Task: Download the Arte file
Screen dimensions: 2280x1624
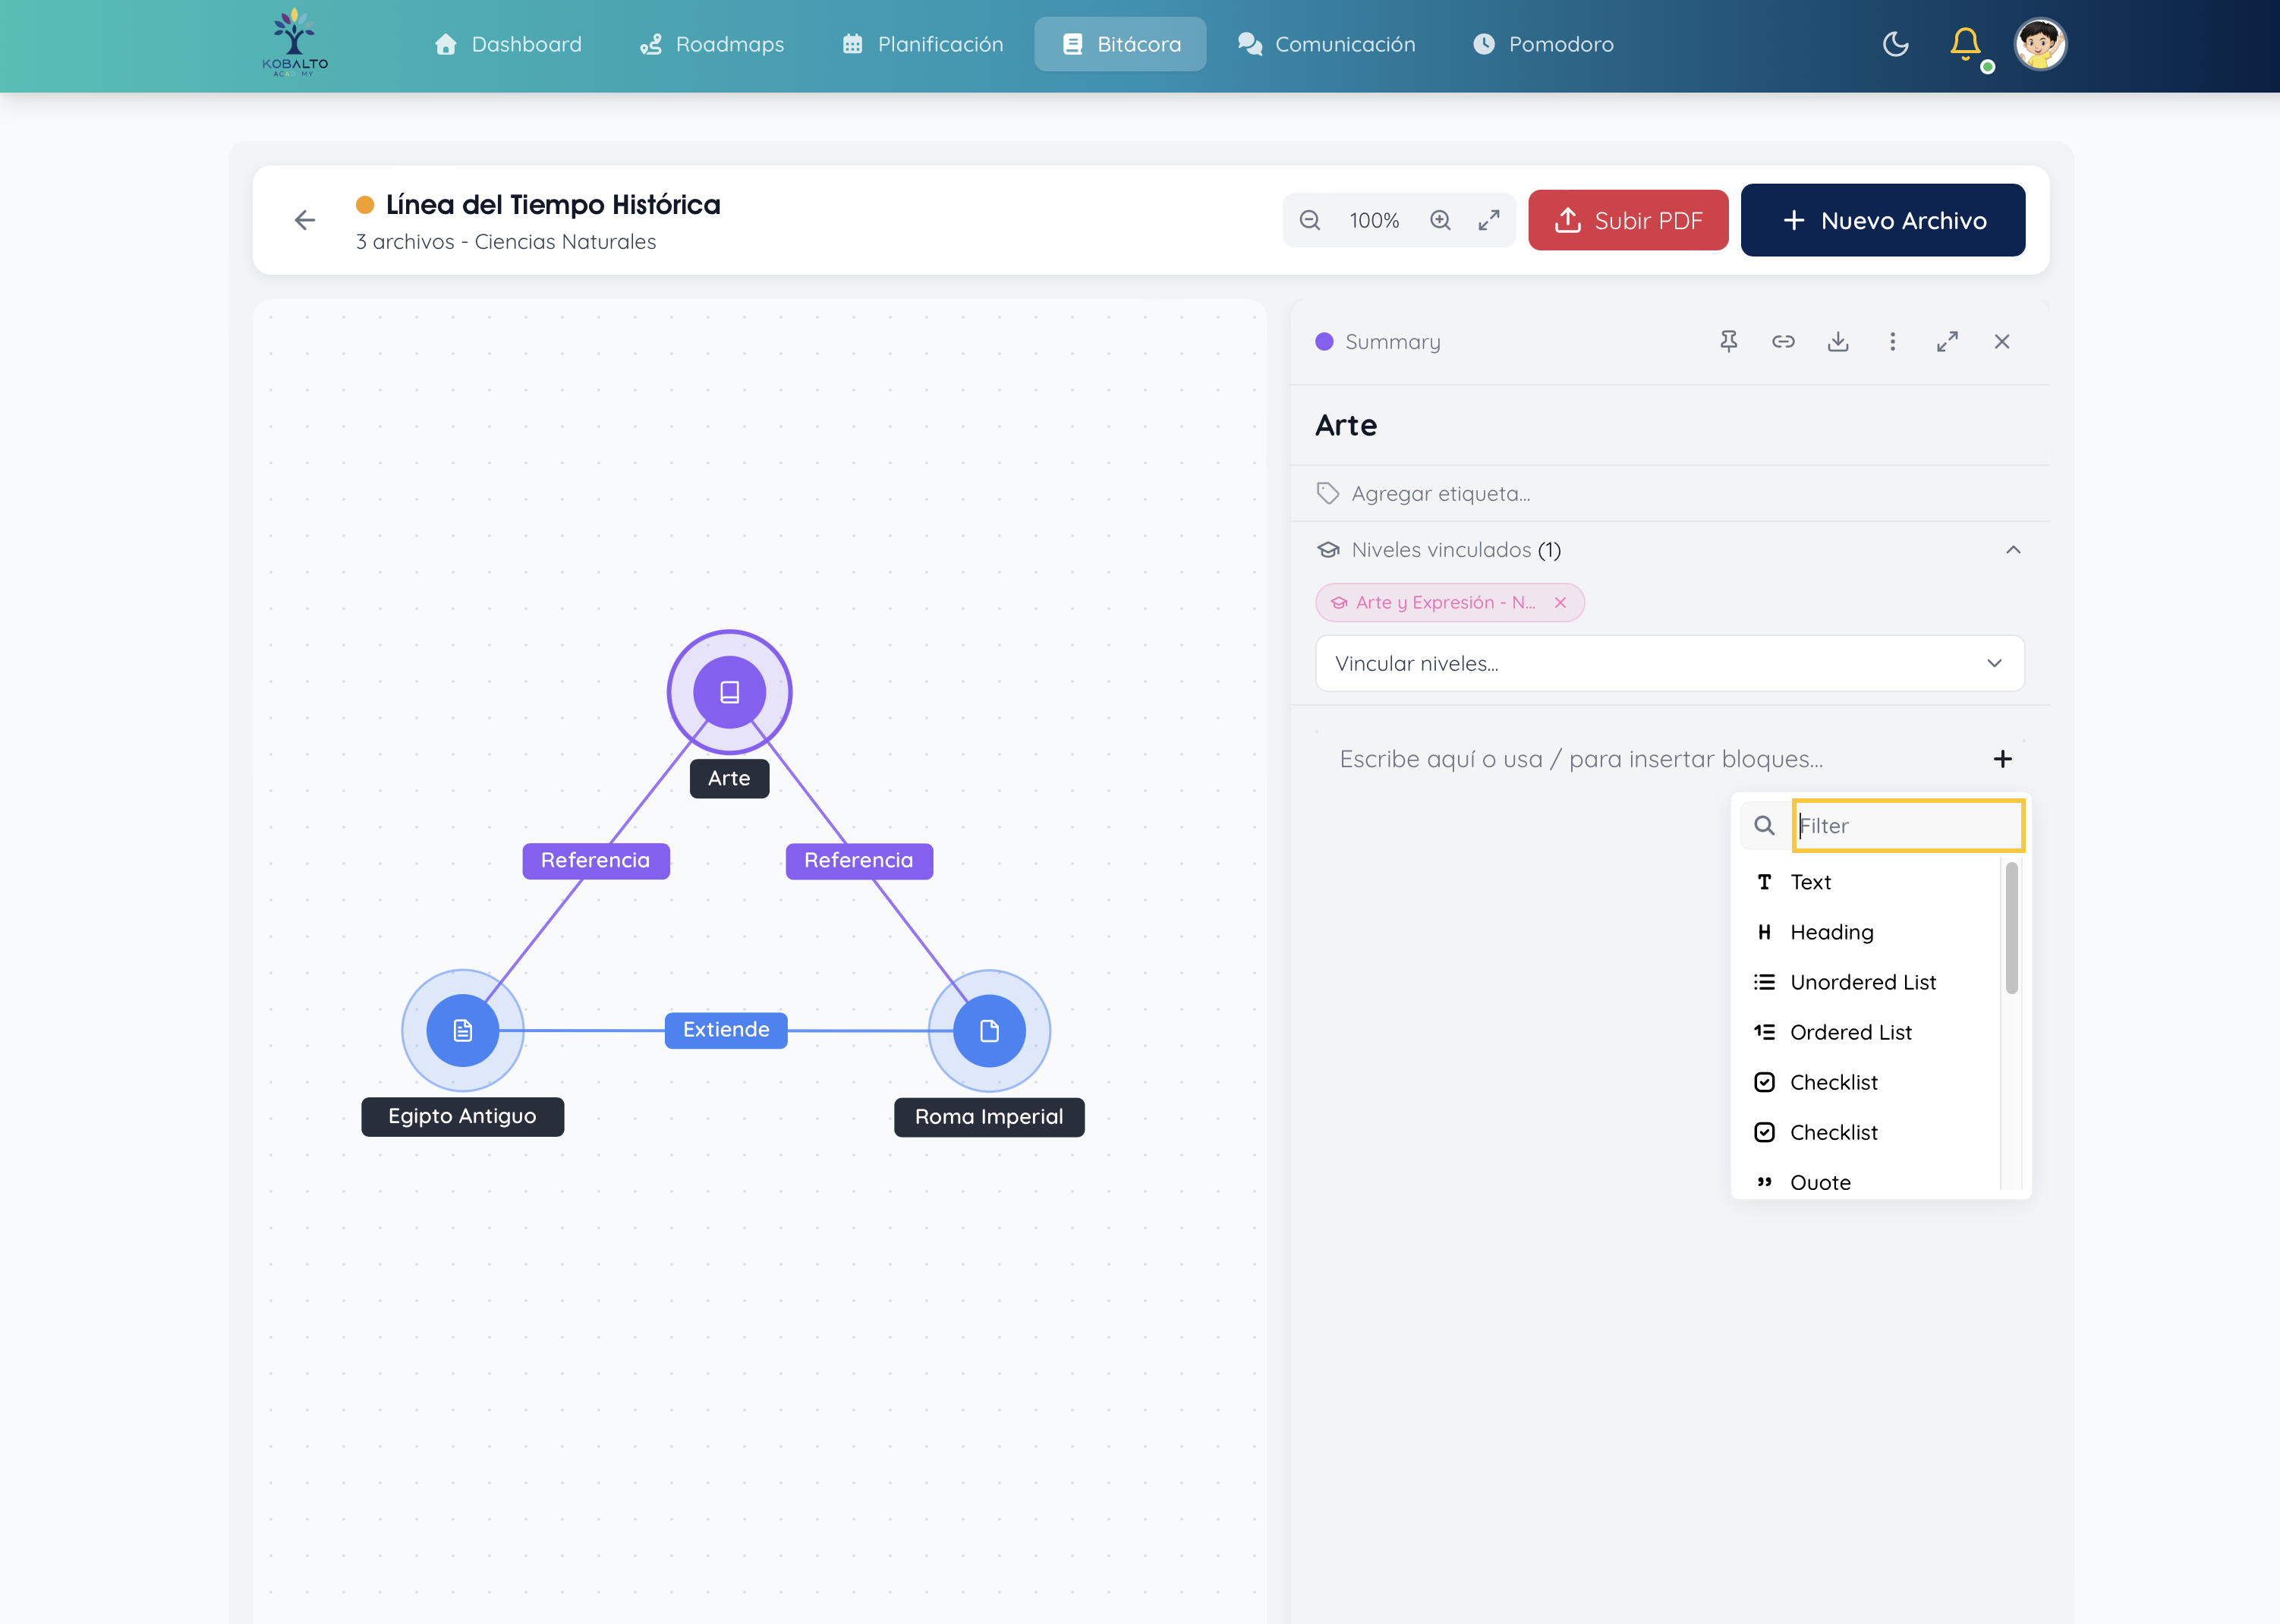Action: tap(1838, 342)
